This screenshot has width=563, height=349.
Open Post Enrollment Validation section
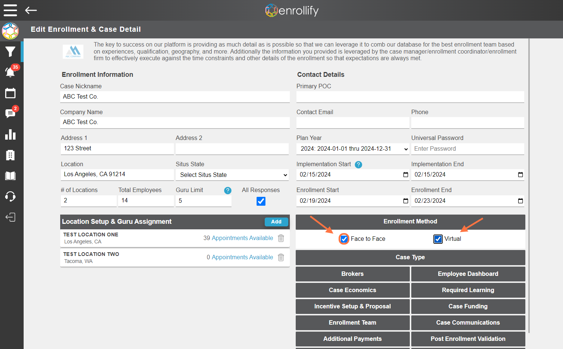coord(468,339)
